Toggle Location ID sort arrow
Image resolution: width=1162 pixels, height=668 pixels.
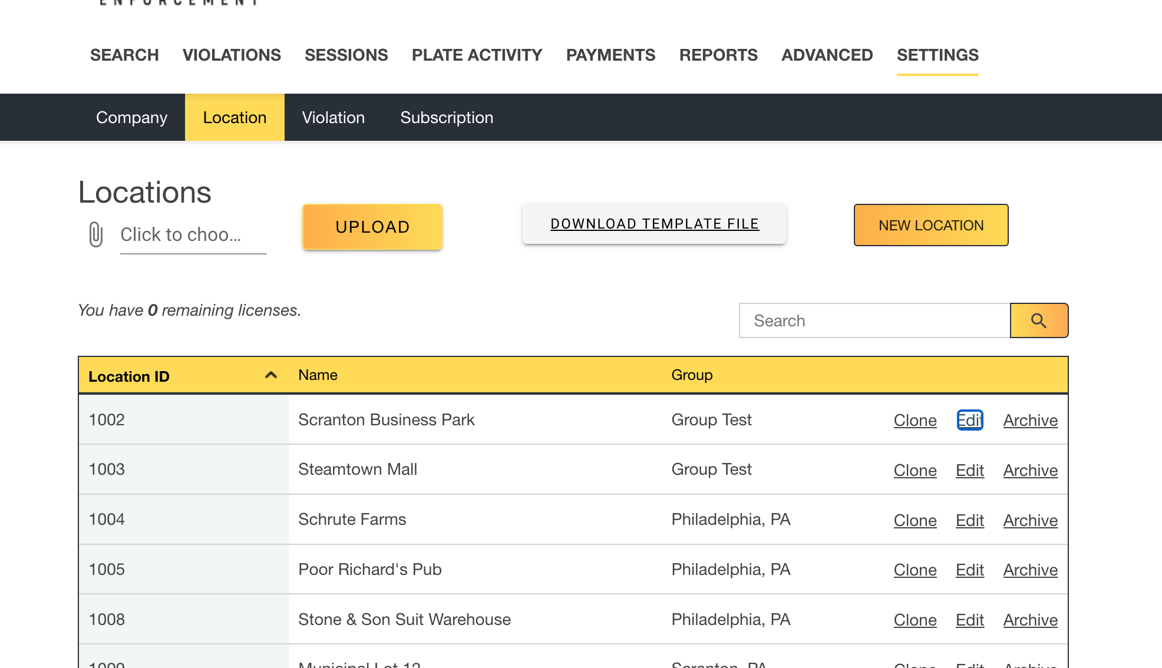[270, 375]
